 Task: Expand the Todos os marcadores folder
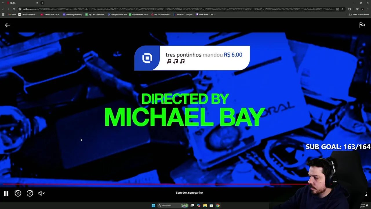[359, 14]
